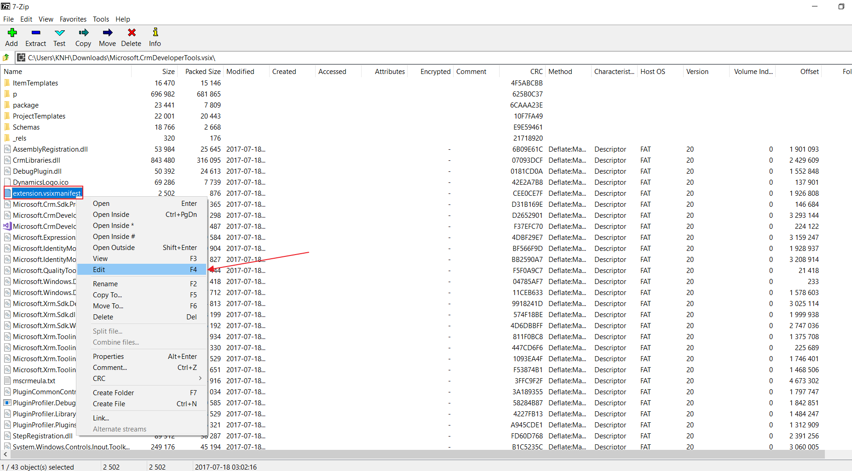Choose Create Folder in context menu
Screen dimensions: 852x471
point(142,393)
